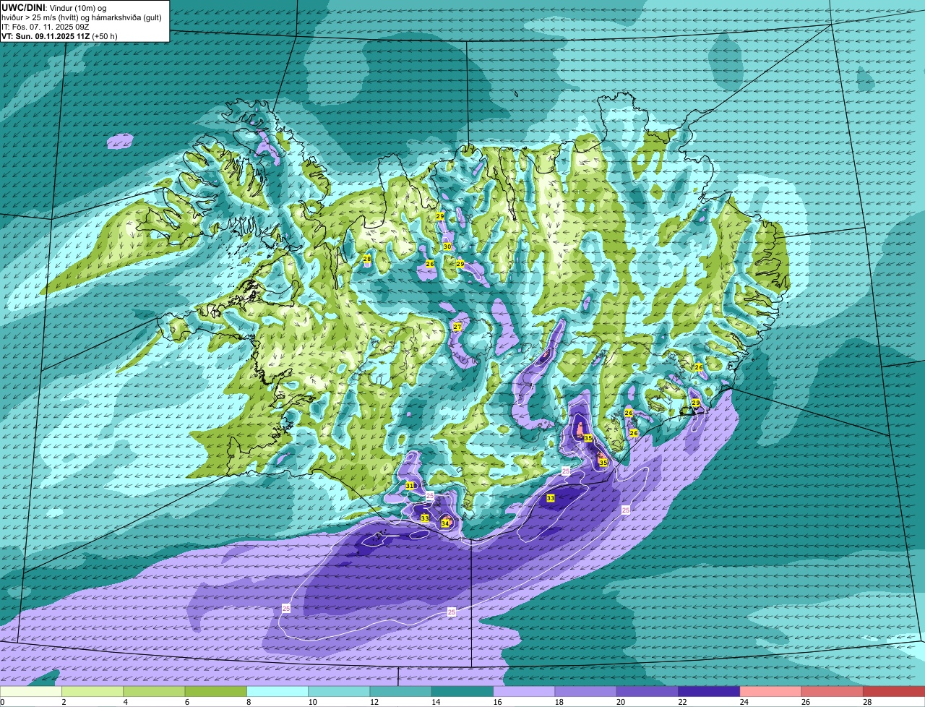This screenshot has height=707, width=925.
Task: Click the 0–2 m/s pale yellow scale swatch
Action: click(31, 691)
